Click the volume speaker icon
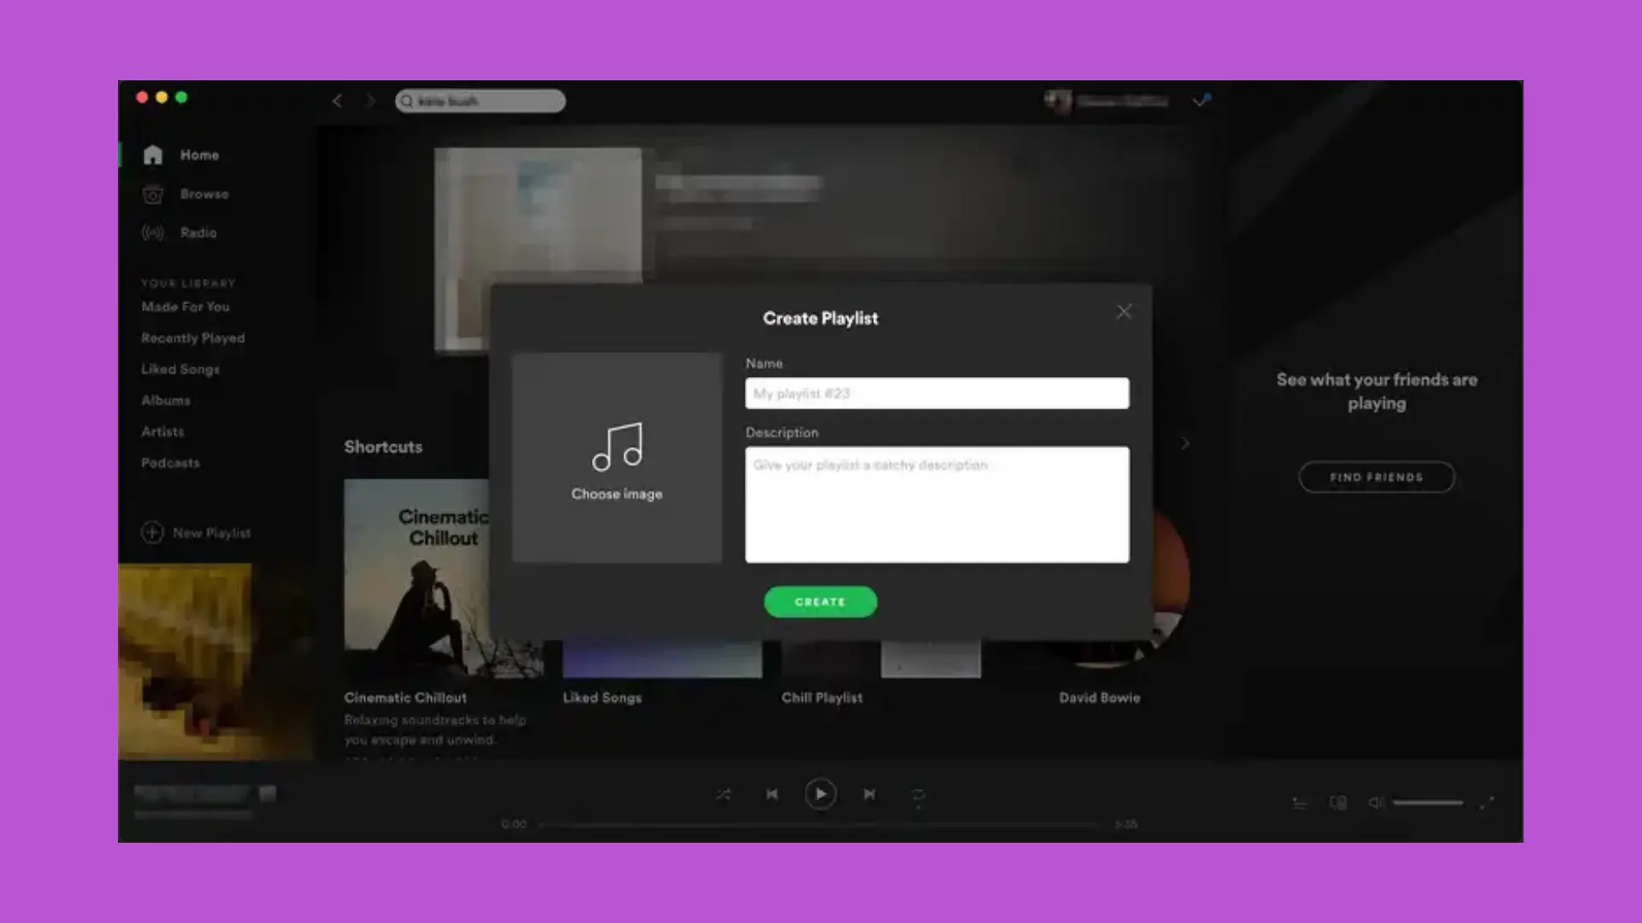 click(1375, 802)
